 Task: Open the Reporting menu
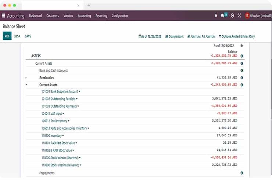pyautogui.click(x=101, y=16)
